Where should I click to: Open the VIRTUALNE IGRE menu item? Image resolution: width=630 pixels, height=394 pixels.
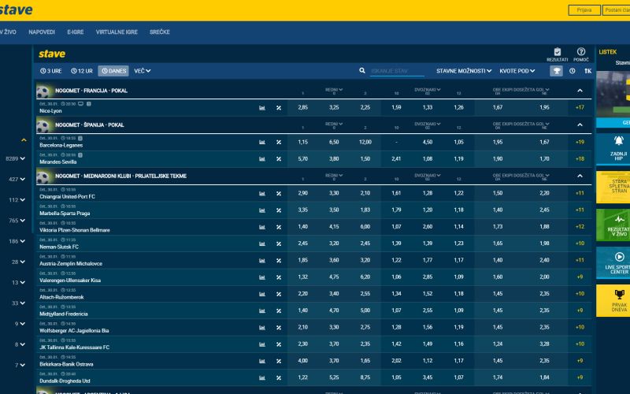117,32
